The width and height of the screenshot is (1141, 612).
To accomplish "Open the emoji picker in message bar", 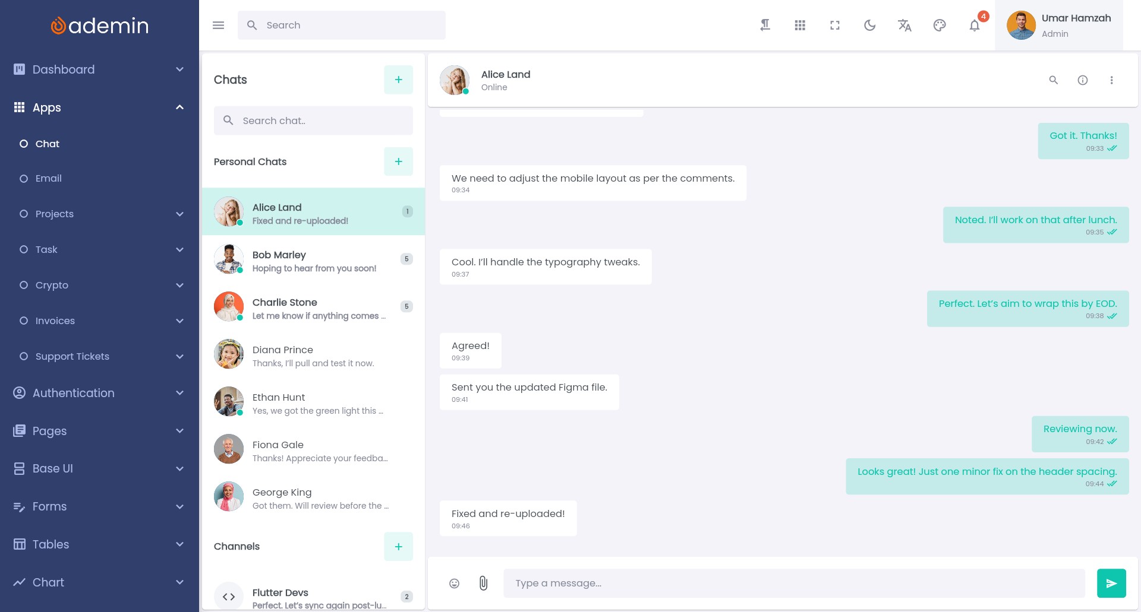I will pyautogui.click(x=454, y=584).
